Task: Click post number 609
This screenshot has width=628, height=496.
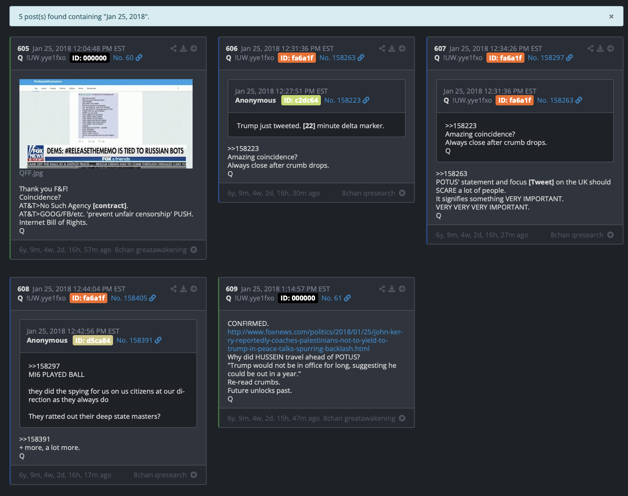Action: (232, 289)
